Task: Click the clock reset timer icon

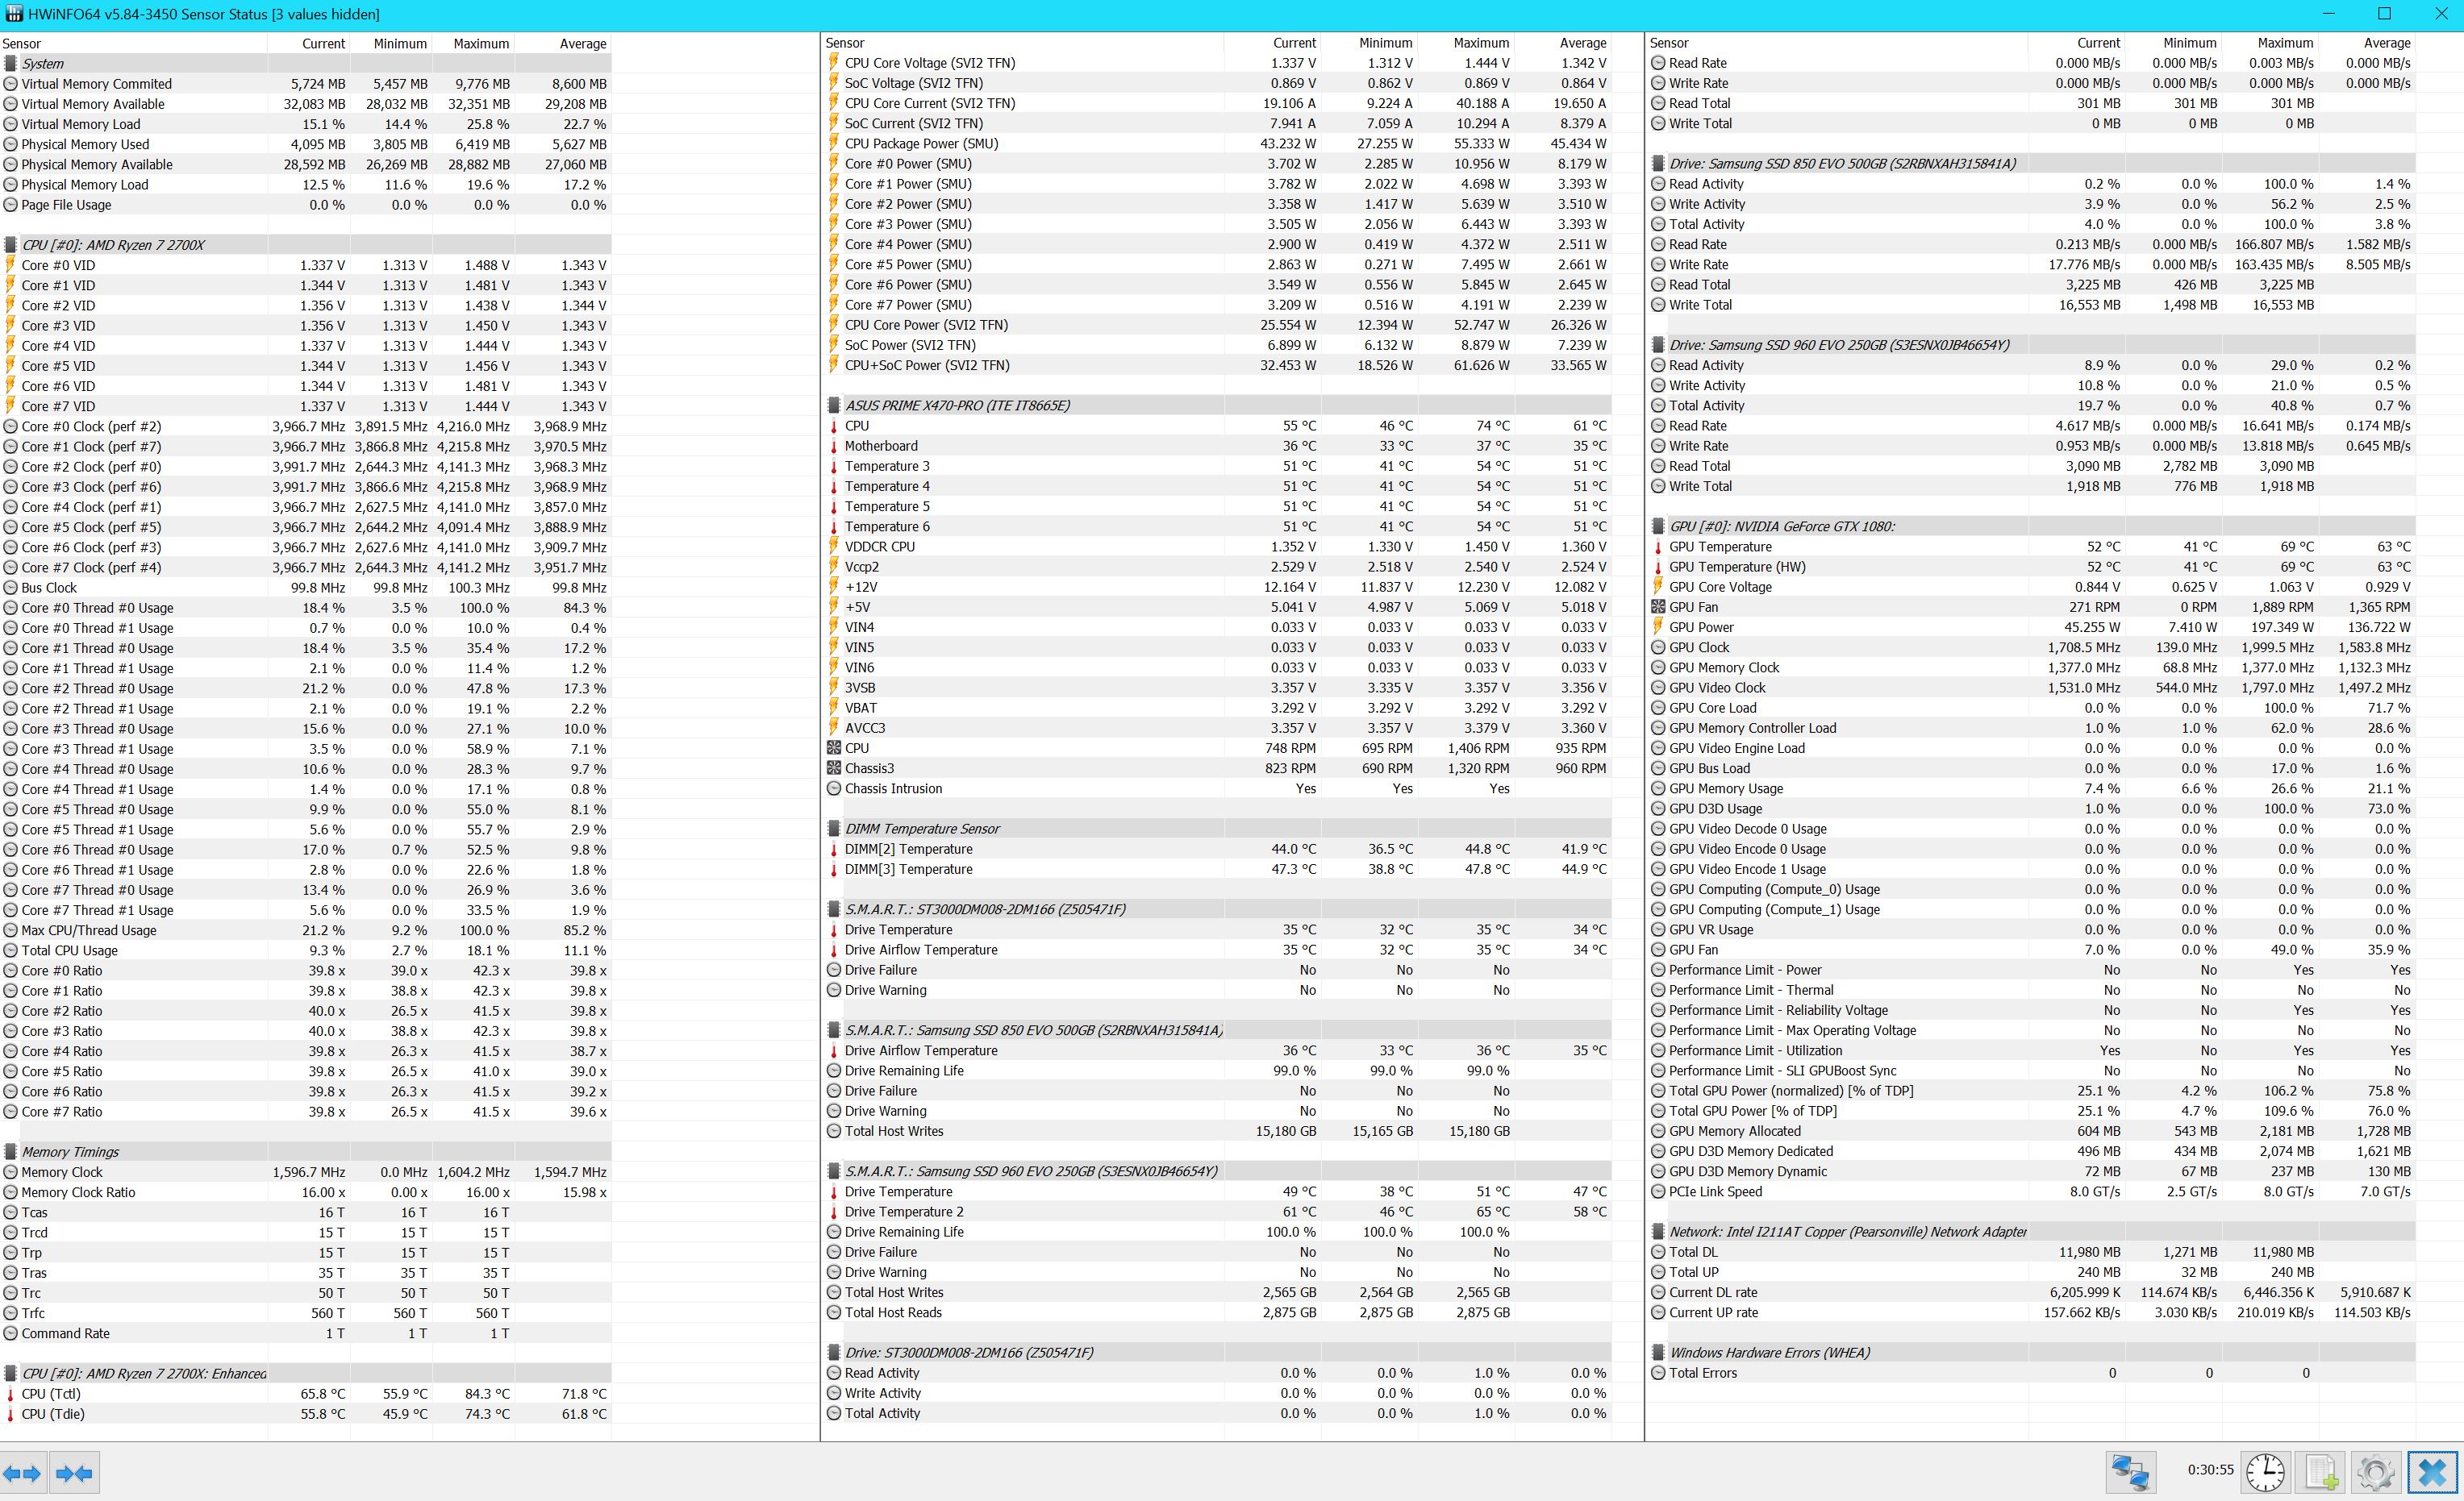Action: (x=2265, y=1473)
